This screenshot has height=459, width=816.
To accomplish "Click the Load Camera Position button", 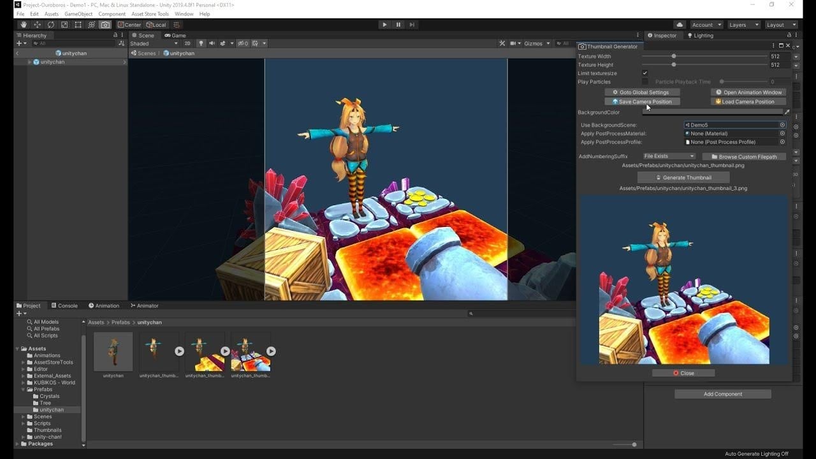I will [748, 101].
